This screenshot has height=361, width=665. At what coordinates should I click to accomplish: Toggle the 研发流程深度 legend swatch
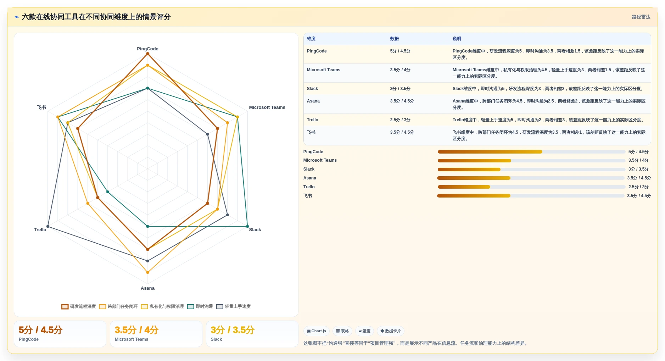[x=65, y=307]
